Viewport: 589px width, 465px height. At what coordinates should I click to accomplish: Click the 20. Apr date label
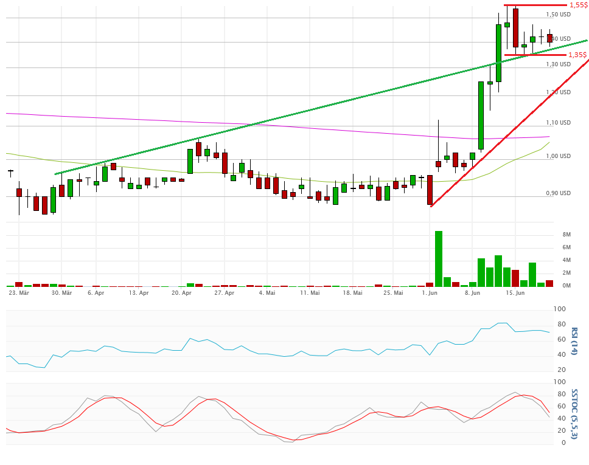click(182, 293)
